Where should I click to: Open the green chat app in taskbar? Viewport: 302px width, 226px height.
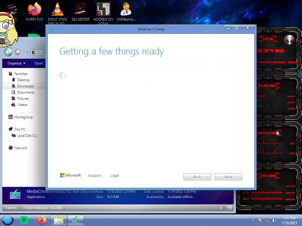tap(24, 220)
